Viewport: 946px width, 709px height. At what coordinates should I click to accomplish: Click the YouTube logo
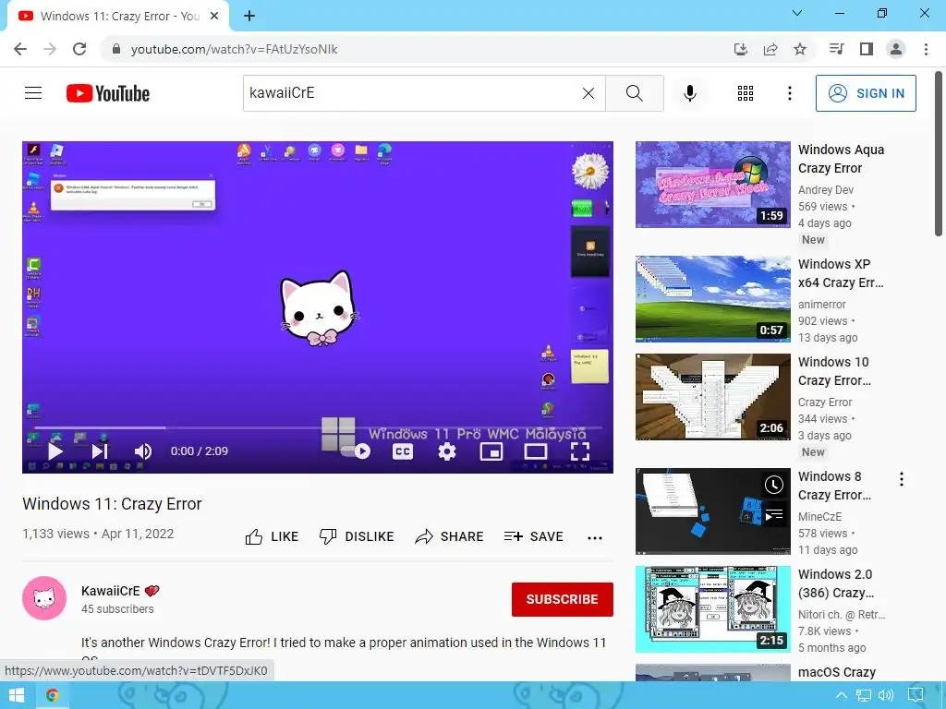(108, 93)
